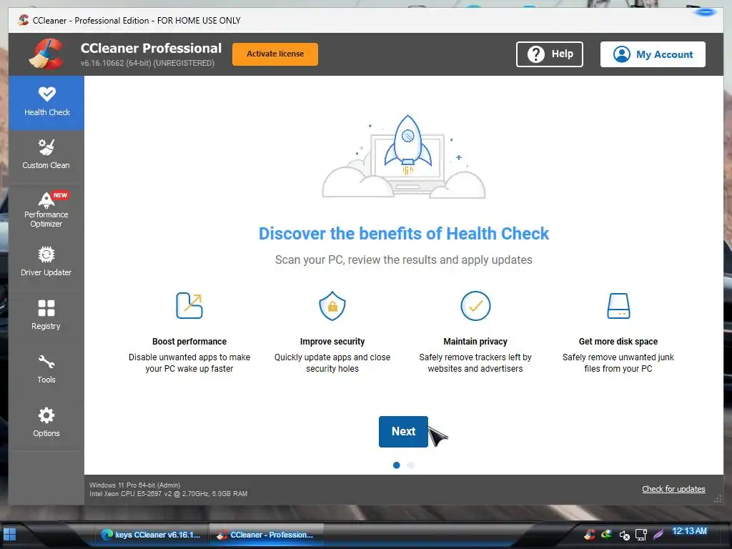Click the Maintain privacy checkmark icon

point(475,306)
